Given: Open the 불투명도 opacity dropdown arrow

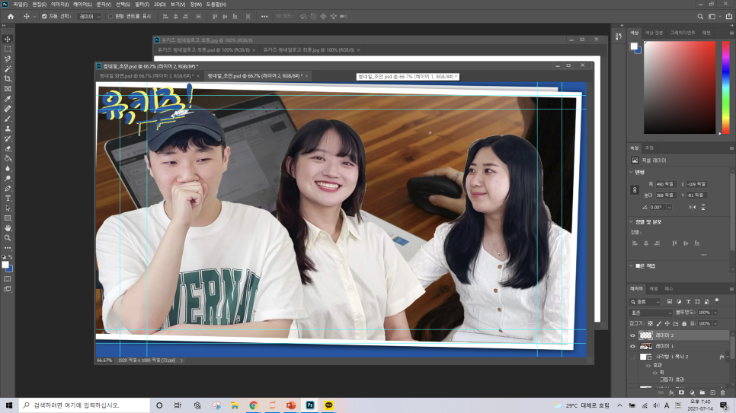Looking at the screenshot, I should tap(715, 313).
